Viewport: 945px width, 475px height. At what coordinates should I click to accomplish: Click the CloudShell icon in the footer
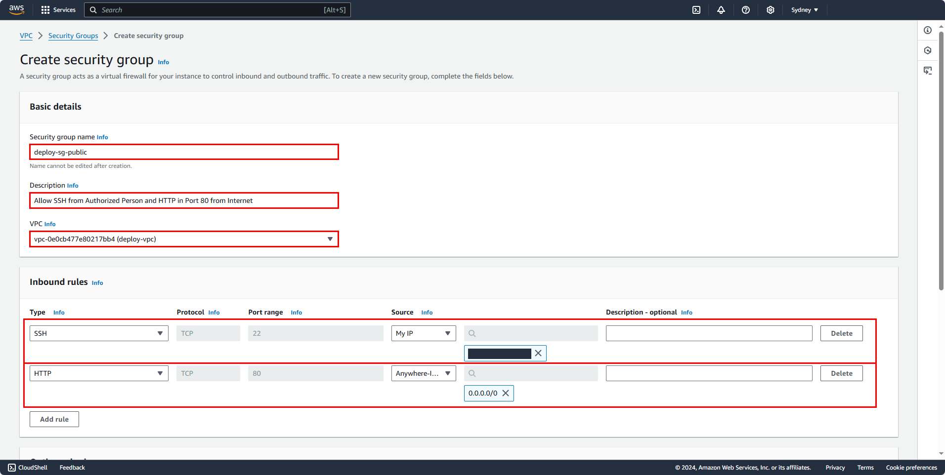[x=12, y=468]
